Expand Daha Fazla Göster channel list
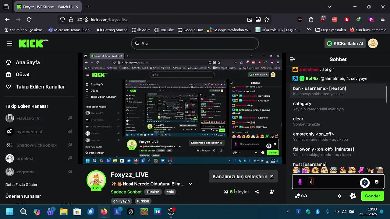 [x=21, y=185]
